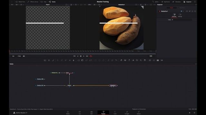Screen dimensions: 206x115
Task: Toggle the Nodes panel button
Action: click(x=52, y=2)
